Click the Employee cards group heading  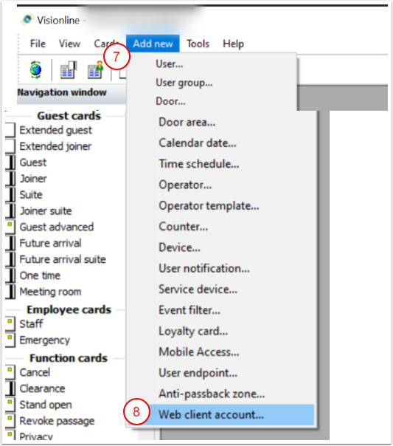(x=69, y=309)
